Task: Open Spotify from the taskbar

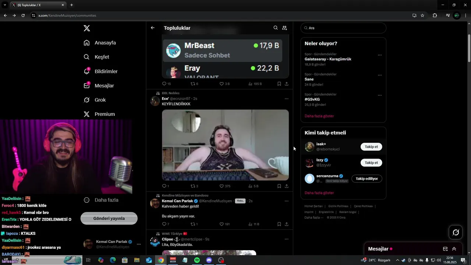Action: [197, 260]
